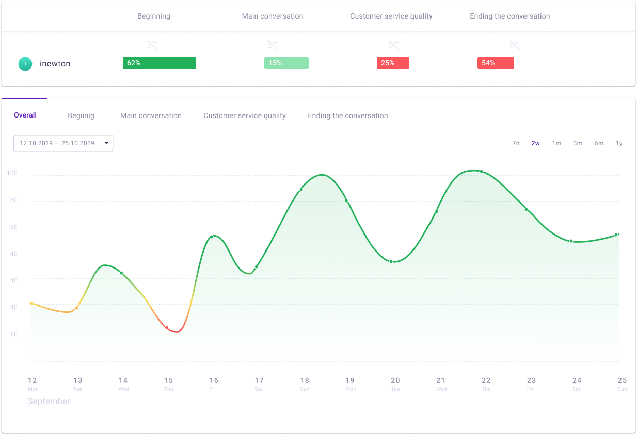Image resolution: width=637 pixels, height=435 pixels.
Task: Click the filter icon above Customer service quality score
Action: (393, 45)
